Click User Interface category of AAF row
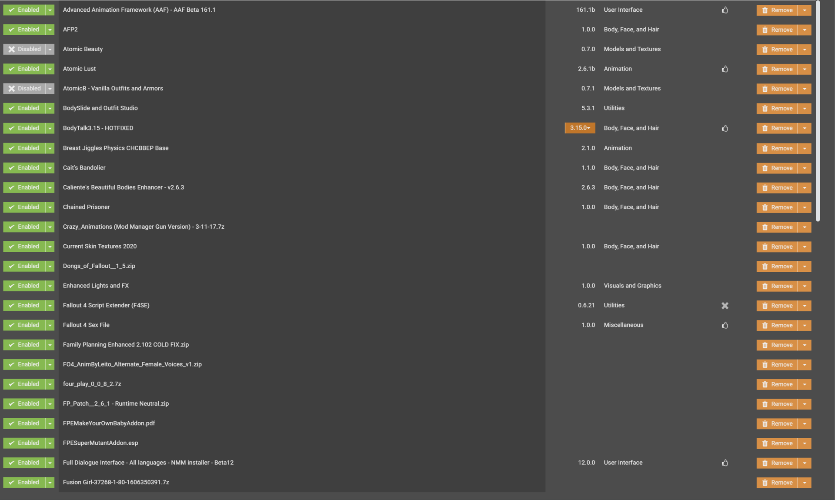 [x=623, y=10]
